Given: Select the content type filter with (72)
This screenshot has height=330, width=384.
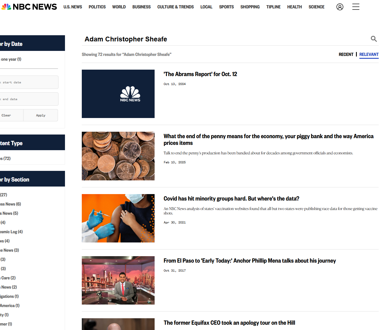Looking at the screenshot, I should click(5, 159).
